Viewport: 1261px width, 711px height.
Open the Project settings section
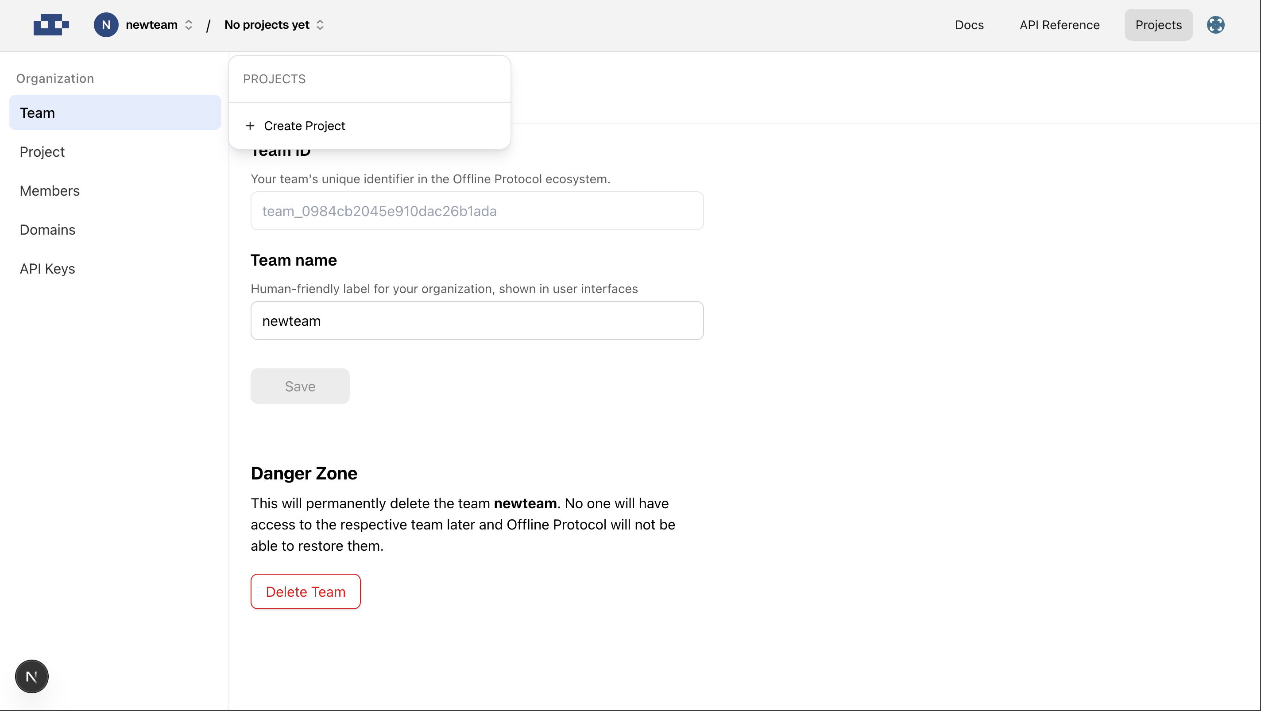(x=42, y=152)
